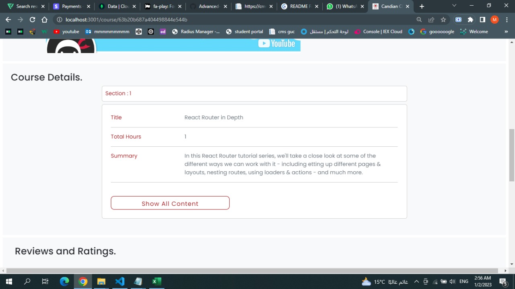
Task: Open the purple 'ed' bookmark icon
Action: click(163, 31)
